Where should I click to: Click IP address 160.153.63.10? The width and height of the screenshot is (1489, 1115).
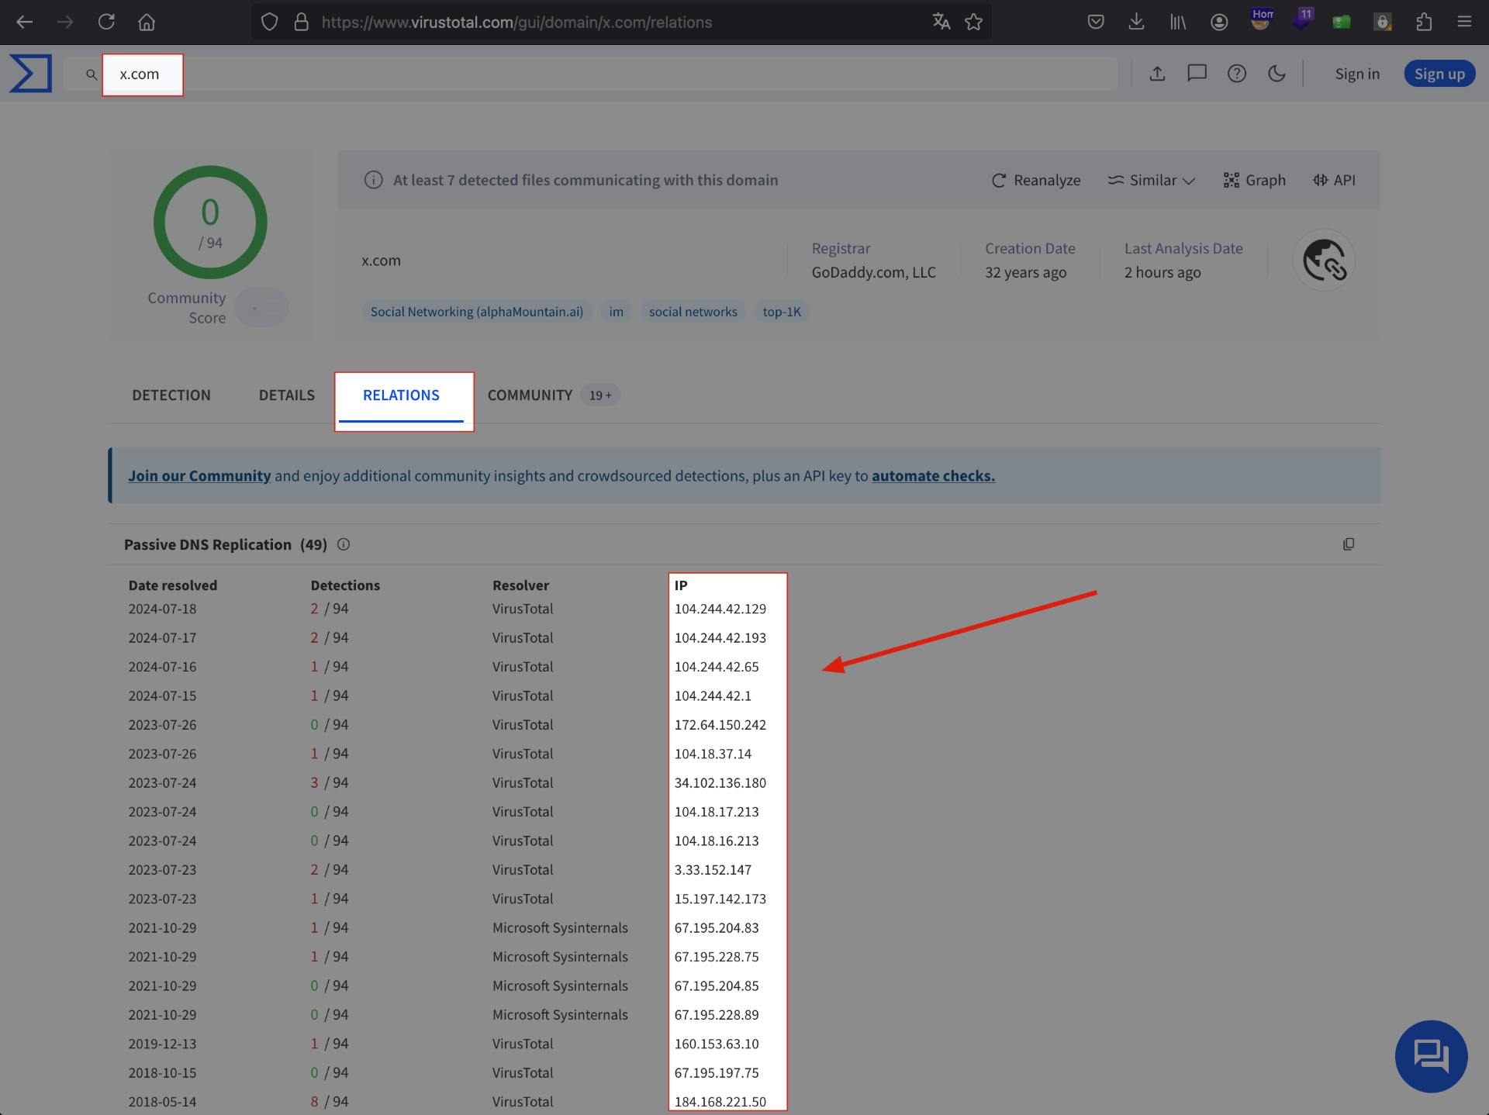coord(717,1044)
